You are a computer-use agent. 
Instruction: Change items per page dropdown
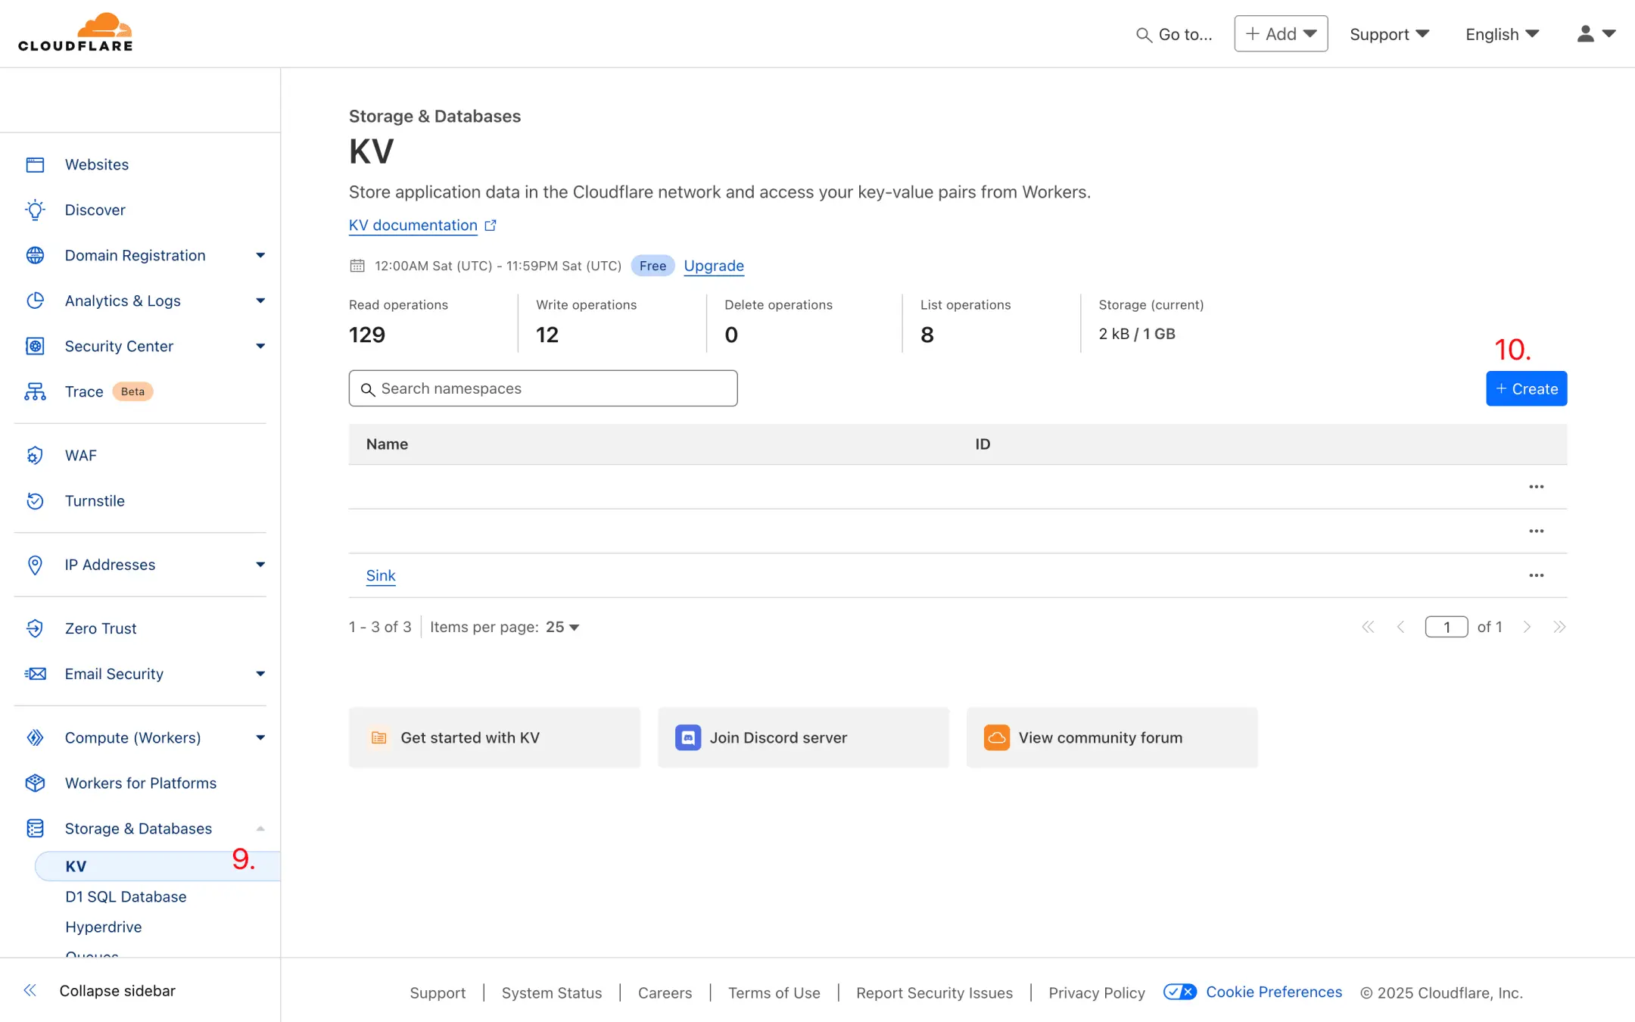562,627
